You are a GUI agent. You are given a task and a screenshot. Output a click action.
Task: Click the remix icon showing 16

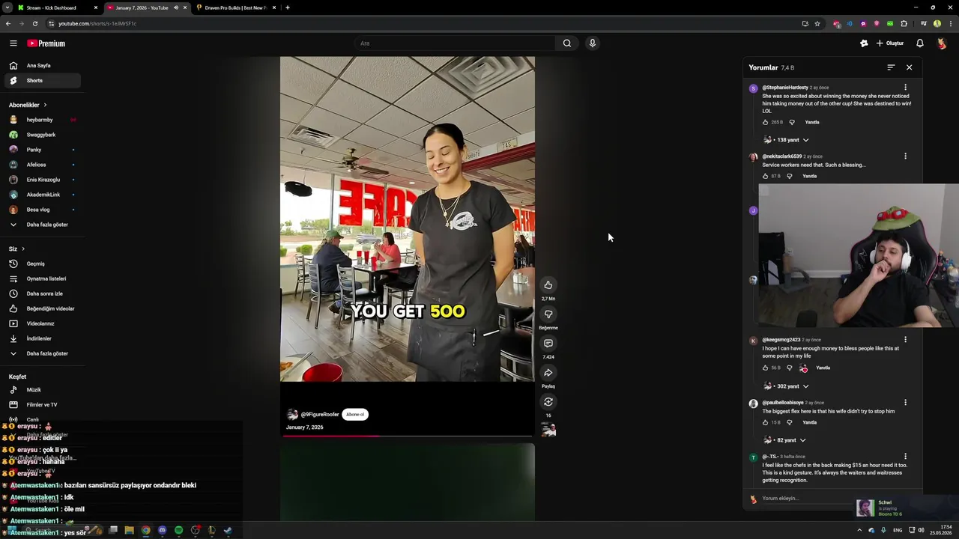tap(548, 402)
